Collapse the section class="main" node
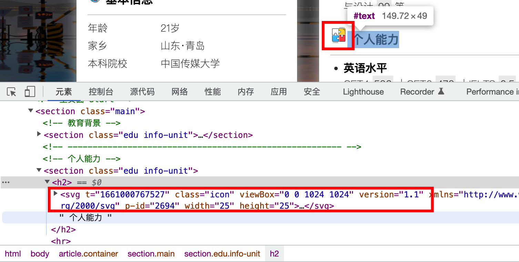The height and width of the screenshot is (262, 519). click(x=31, y=111)
